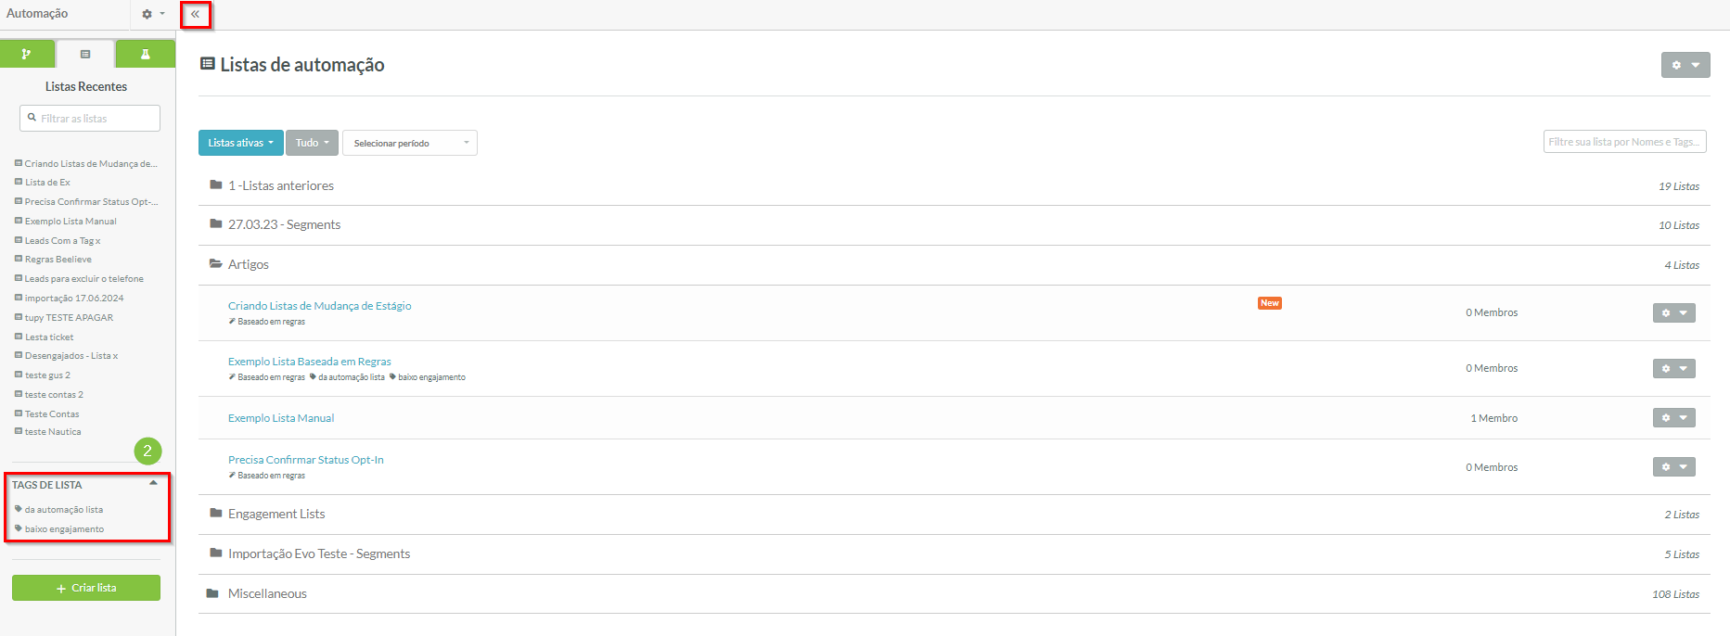Open the Selecionar período combo box
This screenshot has width=1730, height=636.
(409, 143)
